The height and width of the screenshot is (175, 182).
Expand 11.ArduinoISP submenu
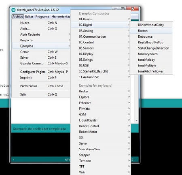pos(101,77)
